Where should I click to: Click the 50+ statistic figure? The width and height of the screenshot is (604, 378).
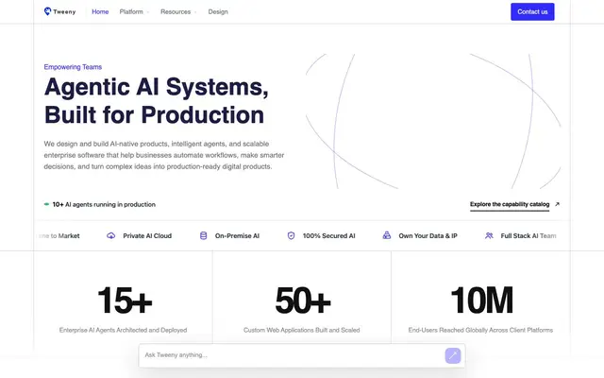pos(303,301)
